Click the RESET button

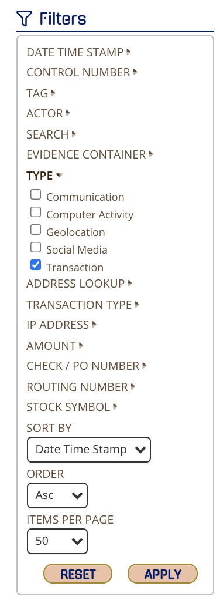(78, 574)
